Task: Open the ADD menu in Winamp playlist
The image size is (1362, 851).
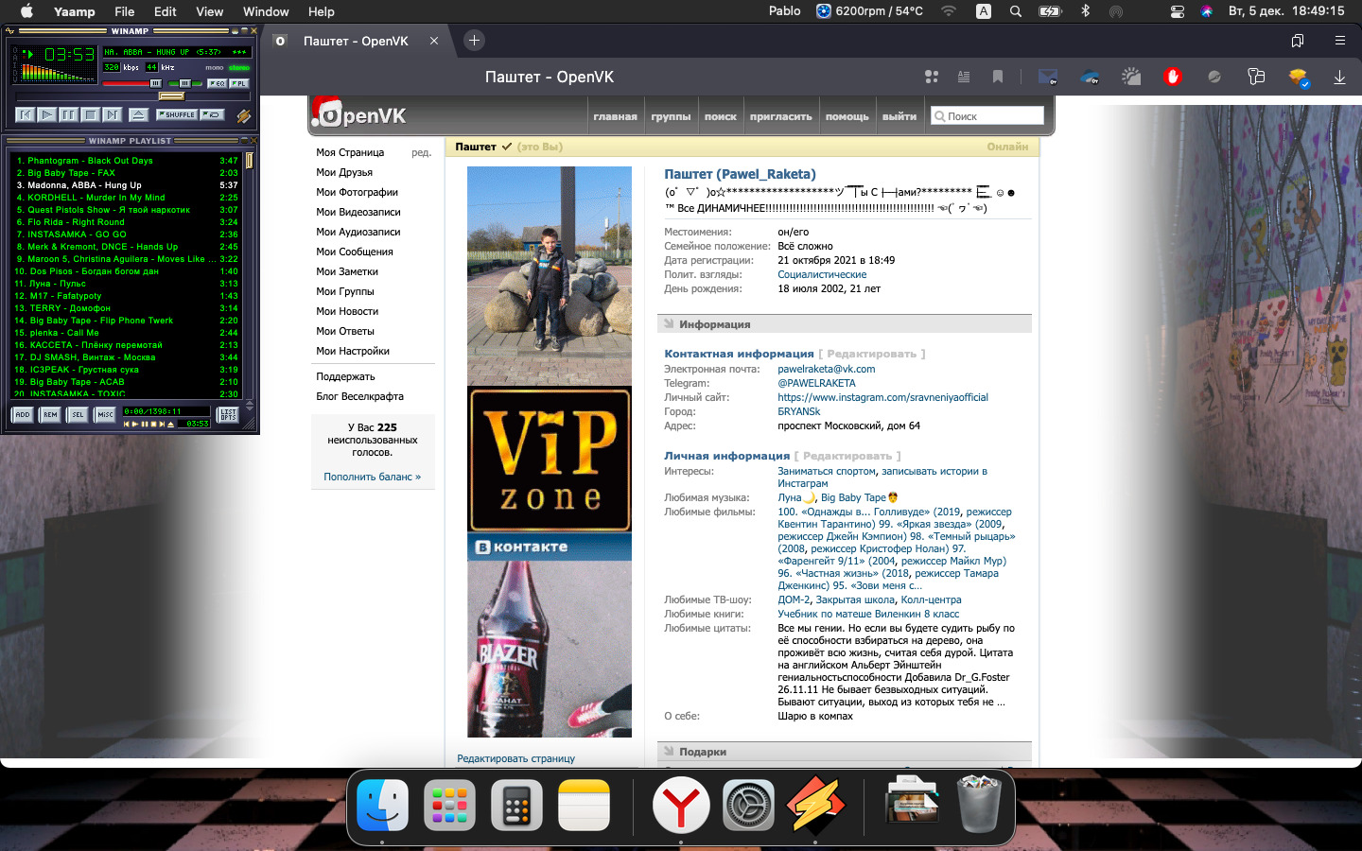Action: point(22,414)
